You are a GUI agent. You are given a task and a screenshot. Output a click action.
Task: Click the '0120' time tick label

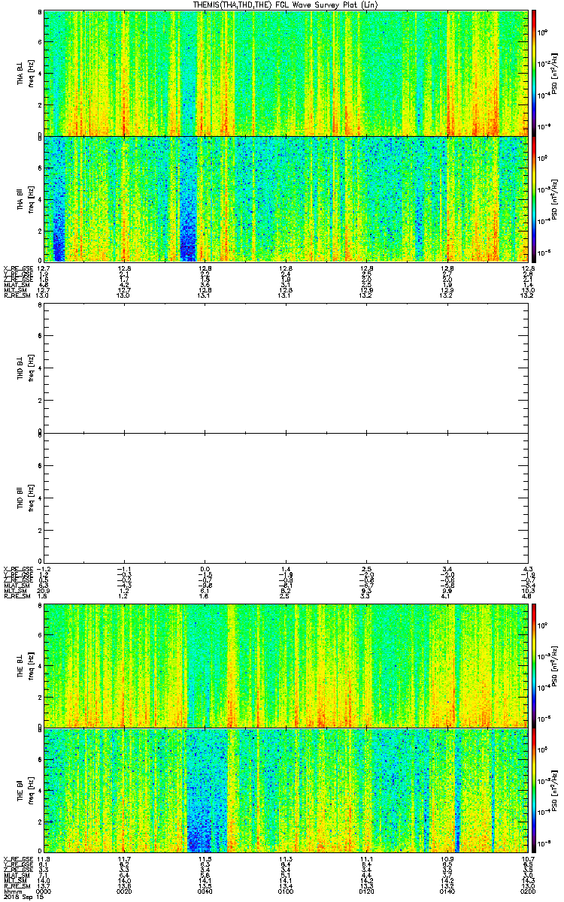click(x=367, y=891)
